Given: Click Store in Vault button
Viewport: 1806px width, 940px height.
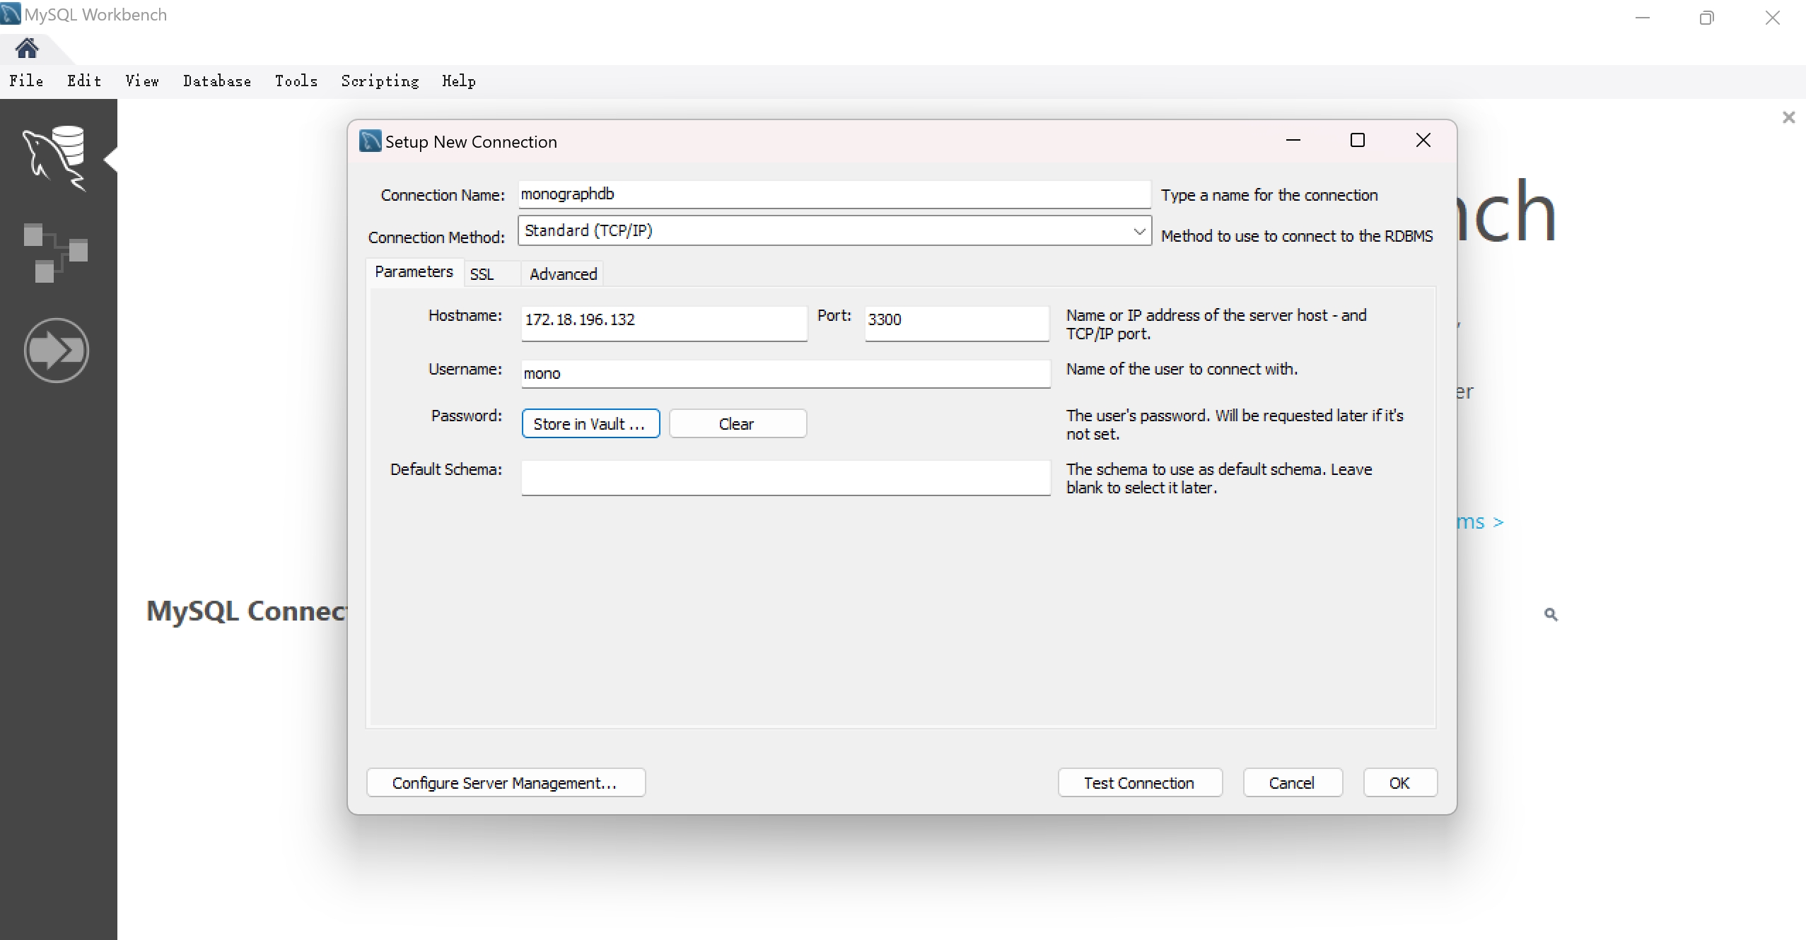Looking at the screenshot, I should 590,424.
